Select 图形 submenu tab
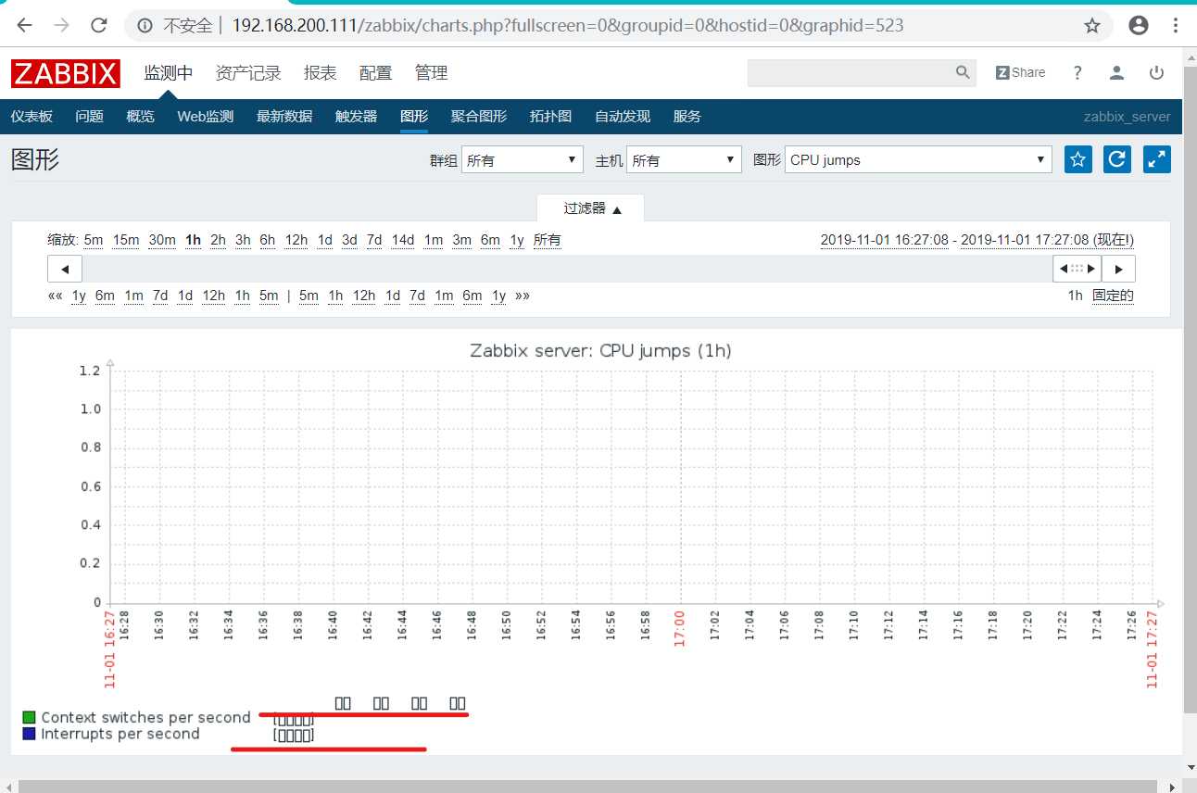The width and height of the screenshot is (1197, 793). [x=414, y=117]
